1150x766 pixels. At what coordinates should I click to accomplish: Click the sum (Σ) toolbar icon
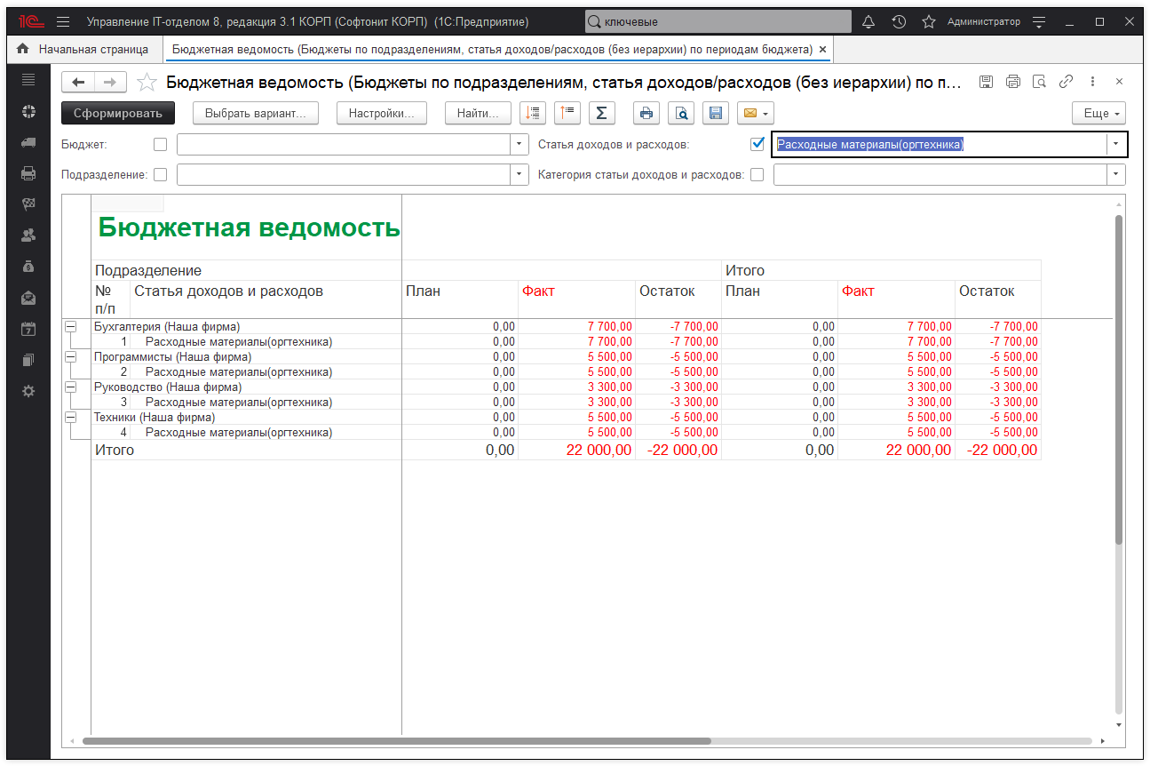click(601, 113)
